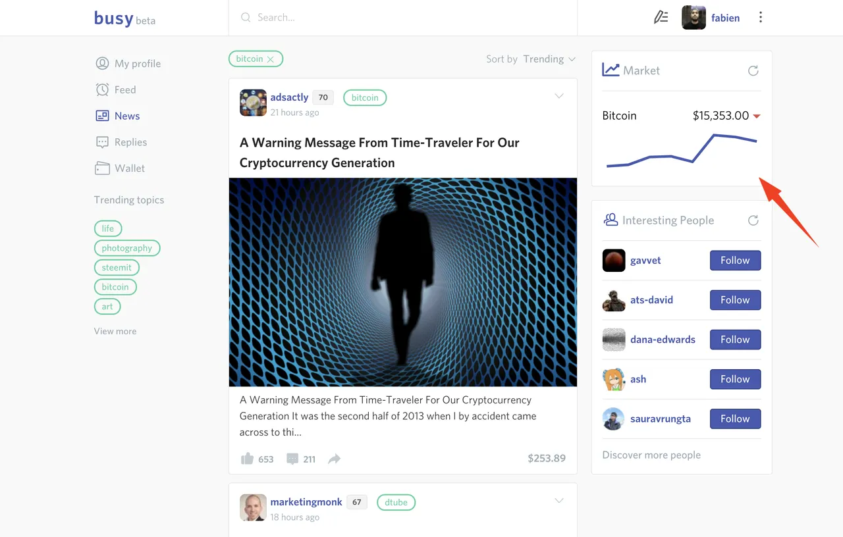Click the Market chart icon
Screen dimensions: 843x537
click(611, 70)
